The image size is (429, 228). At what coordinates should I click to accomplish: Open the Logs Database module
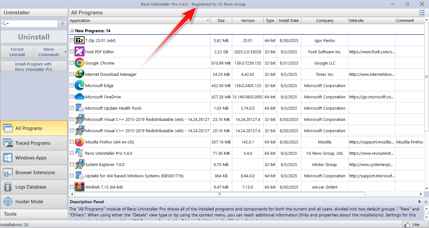pyautogui.click(x=34, y=187)
